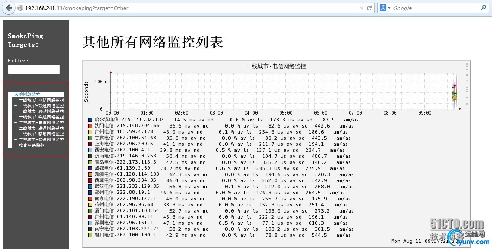Click the 78.7 ms value in the 成都电信 row
Image resolution: width=492 pixels, height=249 pixels.
pyautogui.click(x=171, y=168)
